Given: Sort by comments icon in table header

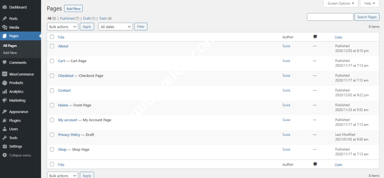Looking at the screenshot, I should point(315,37).
